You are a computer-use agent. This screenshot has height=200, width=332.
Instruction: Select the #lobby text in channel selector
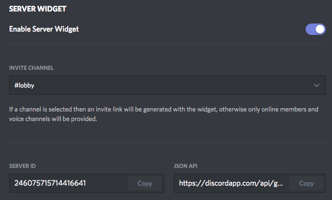(x=24, y=86)
